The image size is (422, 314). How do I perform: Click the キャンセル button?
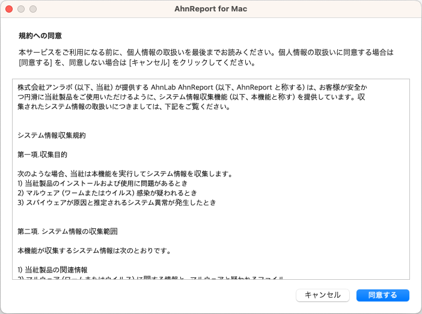click(x=323, y=295)
